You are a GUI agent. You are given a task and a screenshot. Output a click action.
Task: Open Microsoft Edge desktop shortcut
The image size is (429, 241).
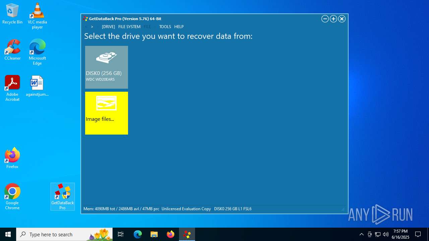coord(37,52)
